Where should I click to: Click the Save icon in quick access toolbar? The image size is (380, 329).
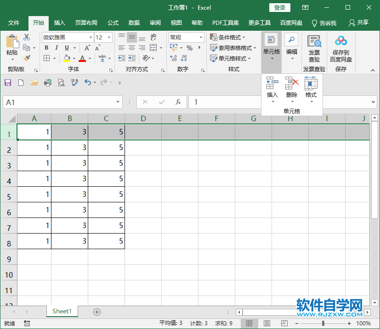point(7,83)
